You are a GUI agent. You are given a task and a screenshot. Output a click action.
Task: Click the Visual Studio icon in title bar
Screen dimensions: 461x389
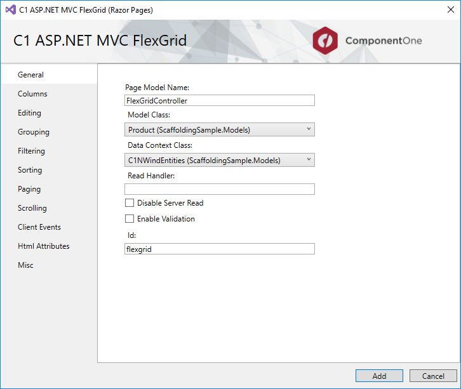point(11,10)
